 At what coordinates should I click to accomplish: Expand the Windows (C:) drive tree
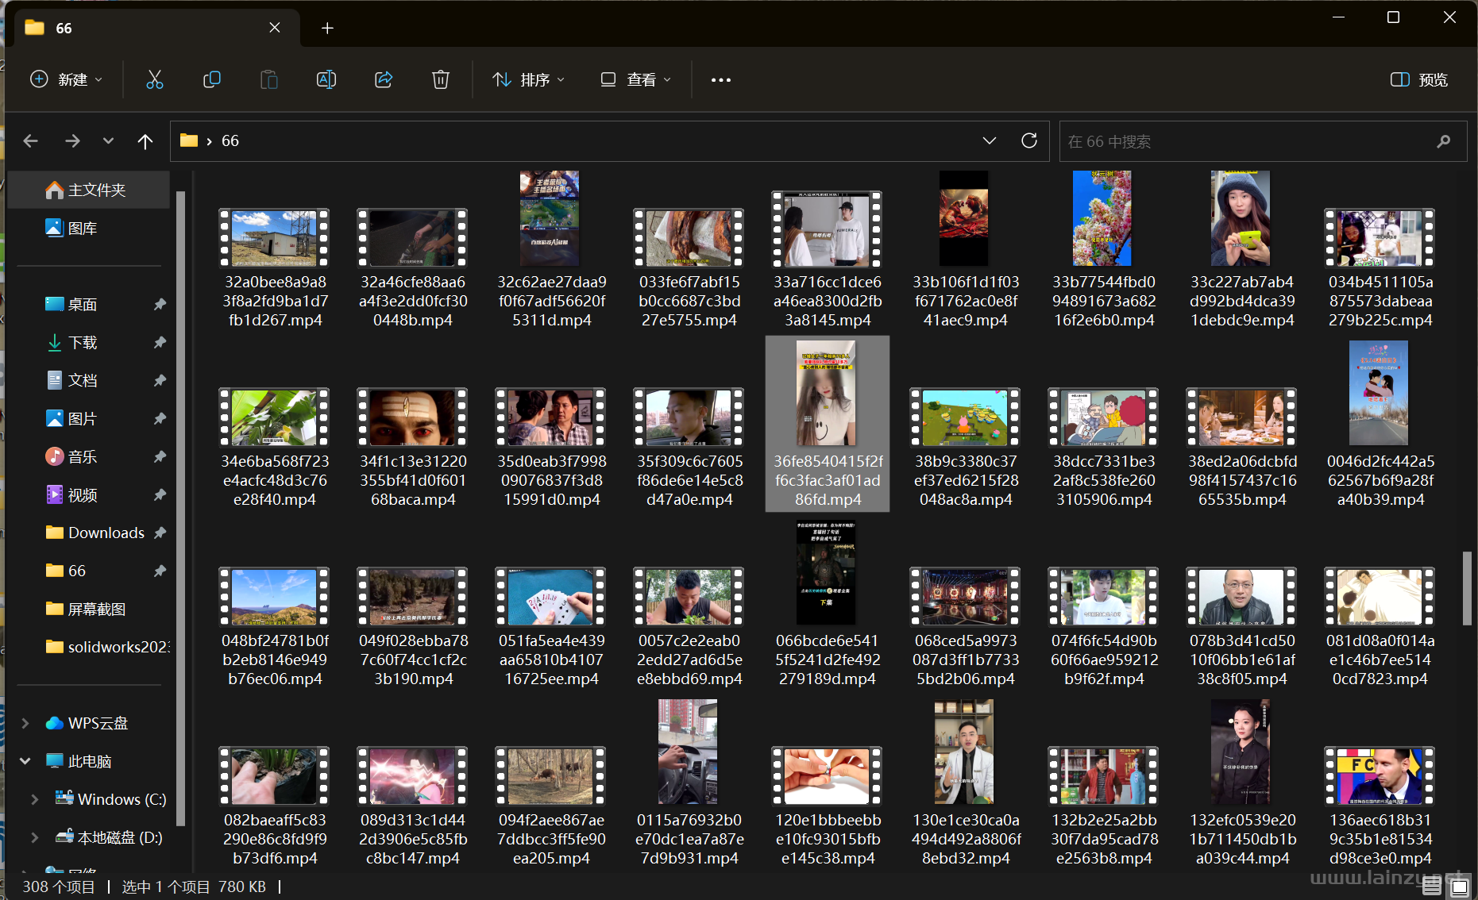(x=34, y=799)
